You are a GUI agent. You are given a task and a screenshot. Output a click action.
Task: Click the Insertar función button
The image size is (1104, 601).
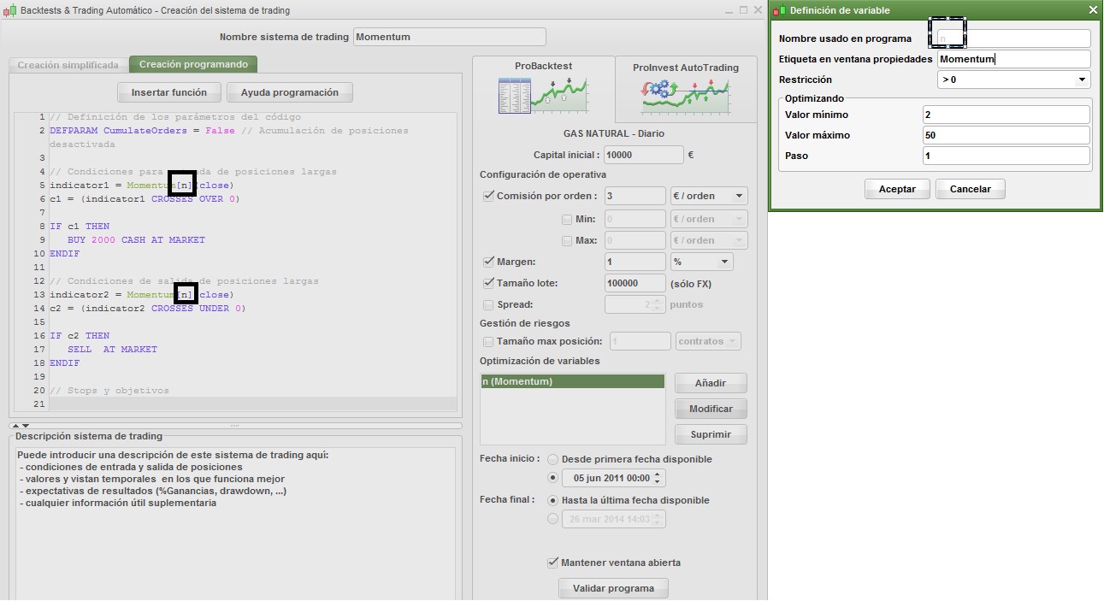pos(169,92)
